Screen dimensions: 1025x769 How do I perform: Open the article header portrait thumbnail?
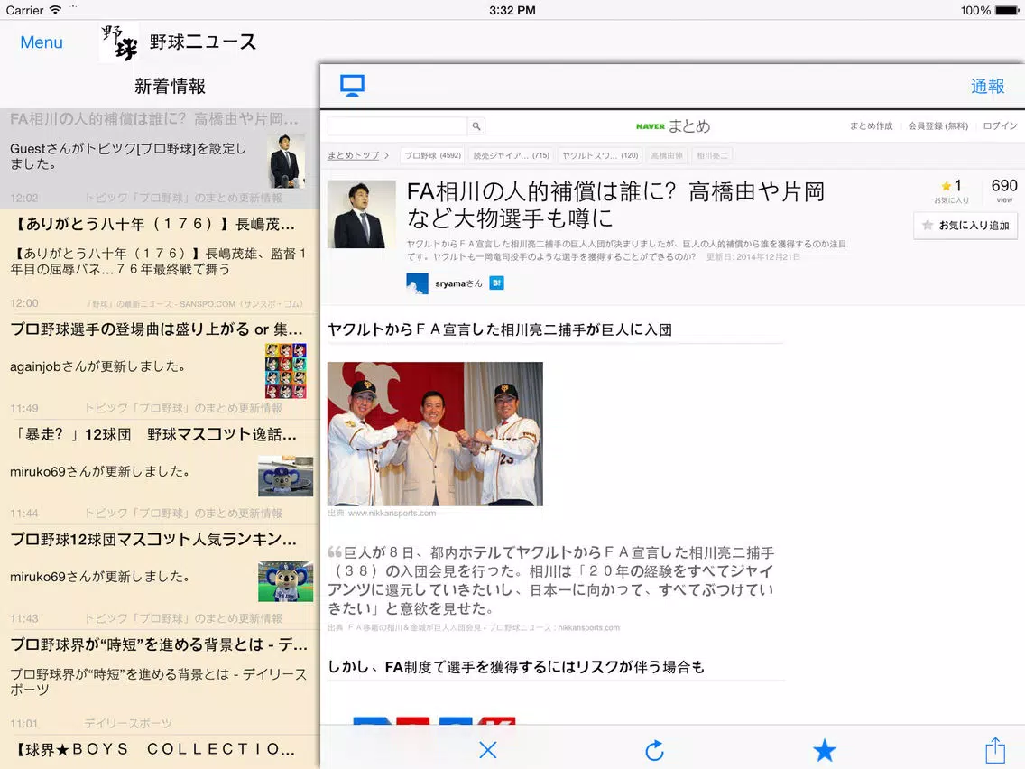click(x=362, y=215)
